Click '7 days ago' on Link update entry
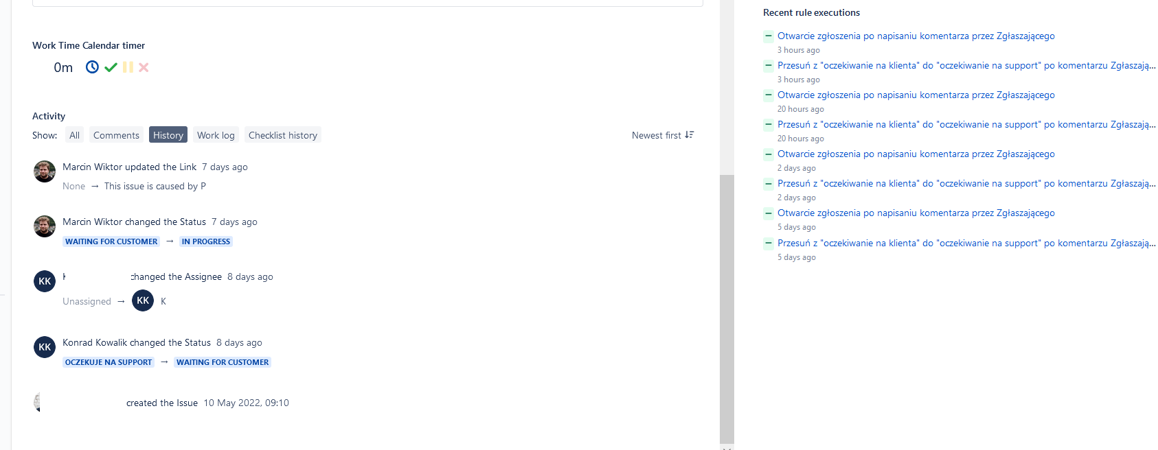1158x450 pixels. coord(225,167)
